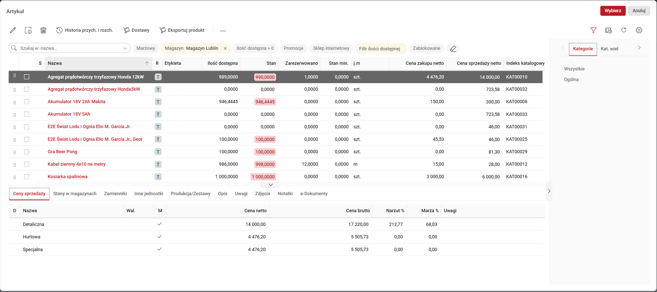657x292 pixels.
Task: Open the gear settings icon
Action: (x=639, y=30)
